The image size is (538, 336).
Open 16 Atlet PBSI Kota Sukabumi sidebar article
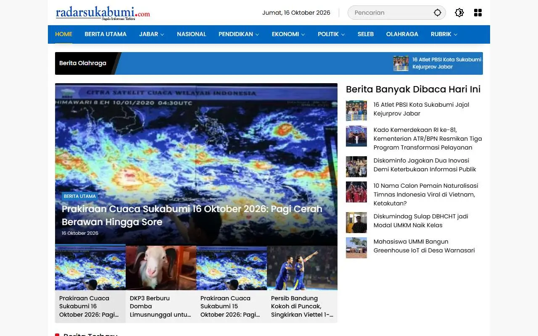[421, 109]
